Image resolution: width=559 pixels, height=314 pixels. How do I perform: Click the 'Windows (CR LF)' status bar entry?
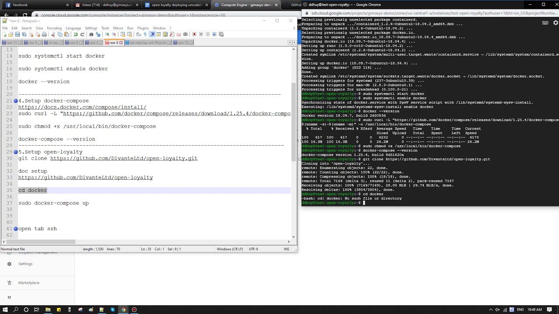[230, 249]
